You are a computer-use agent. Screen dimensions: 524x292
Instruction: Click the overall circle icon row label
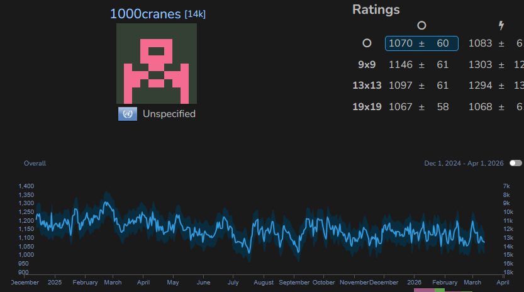(x=367, y=43)
